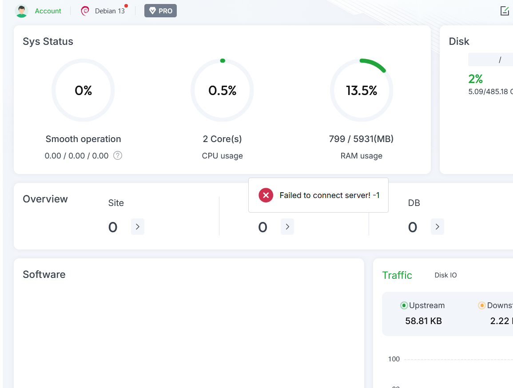Click the Sys Status heading

coord(48,42)
